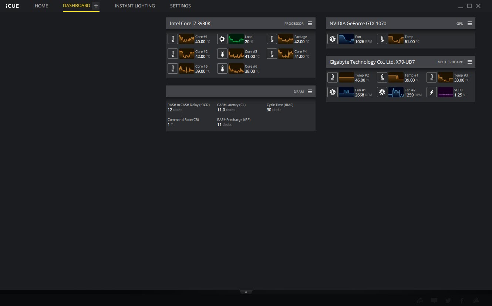
Task: Click the VCPU 1.25 V reading
Action: (460, 95)
